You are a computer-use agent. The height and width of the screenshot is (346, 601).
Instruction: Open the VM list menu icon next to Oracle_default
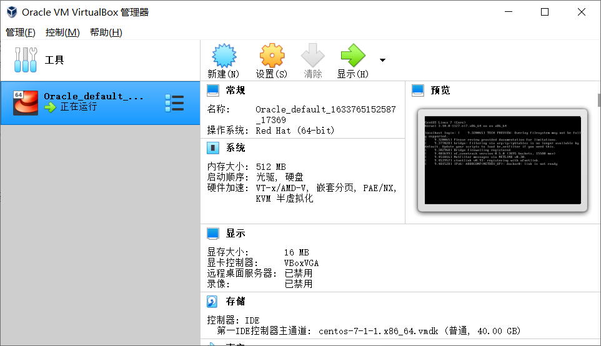coord(174,103)
